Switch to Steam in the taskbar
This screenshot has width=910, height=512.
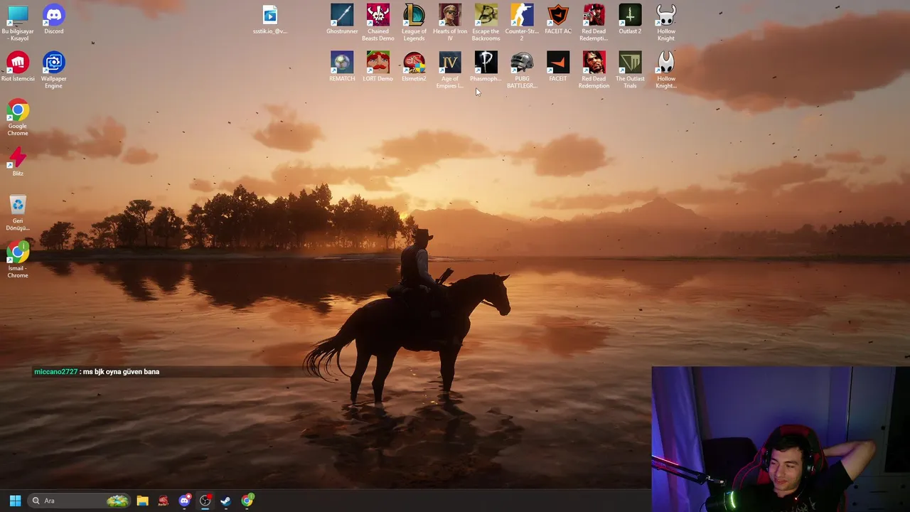click(x=226, y=501)
